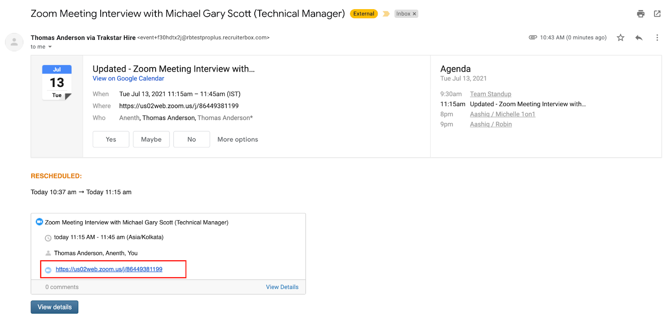Click the When date and time value
The width and height of the screenshot is (666, 316).
pos(180,94)
